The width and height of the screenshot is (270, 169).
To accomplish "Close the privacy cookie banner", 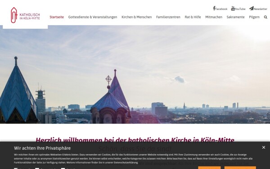I will (x=263, y=147).
